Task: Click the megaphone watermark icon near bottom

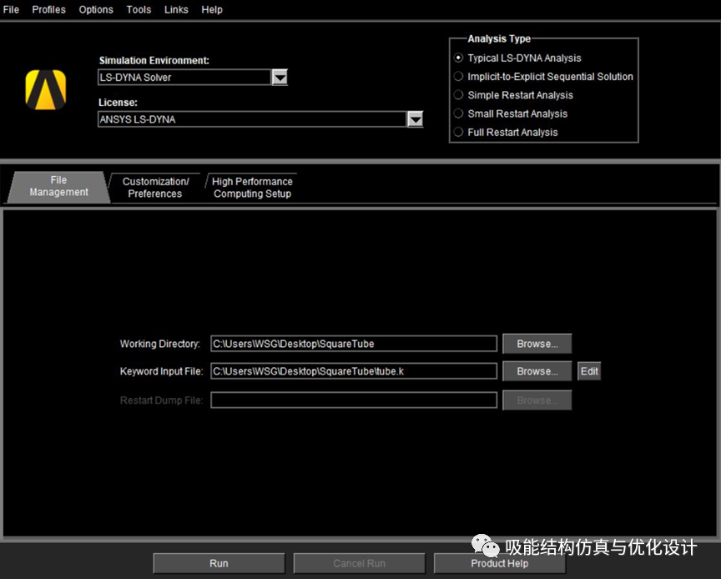Action: coord(484,544)
